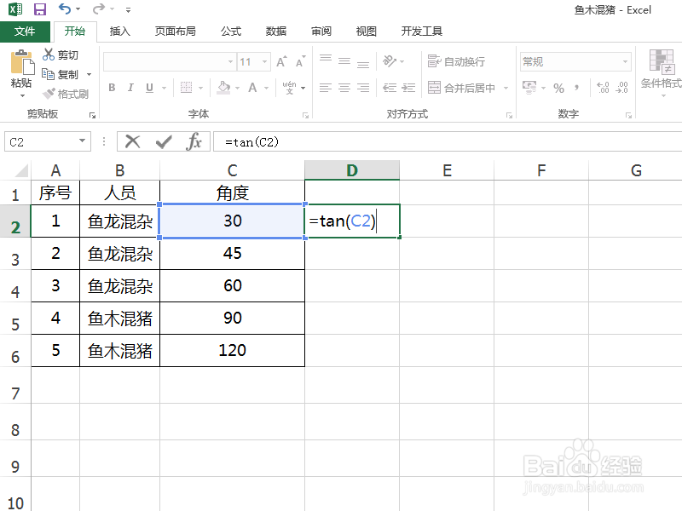
Task: Open the font name dropdown
Action: (230, 61)
